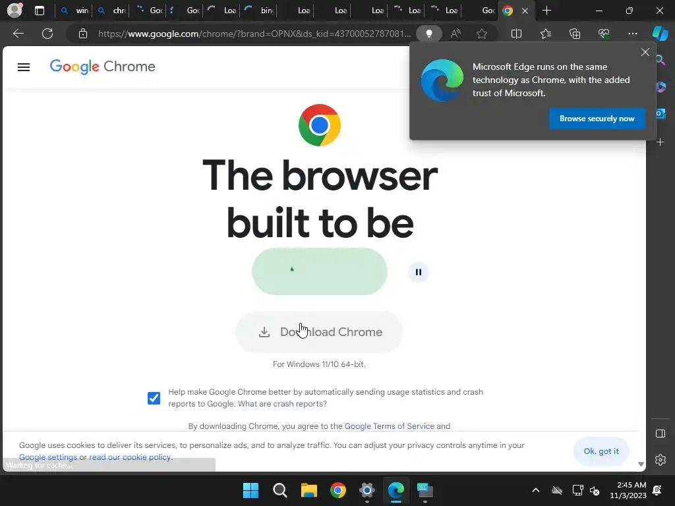The width and height of the screenshot is (675, 506).
Task: Open What are crash reports link
Action: point(282,404)
